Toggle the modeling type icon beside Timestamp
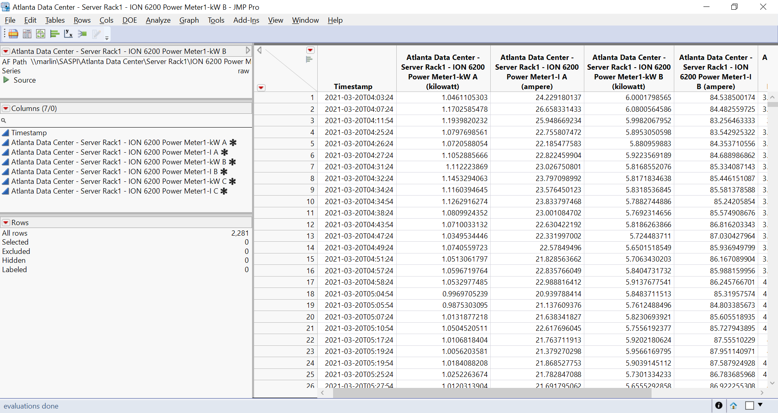Viewport: 778px width, 413px height. point(5,132)
